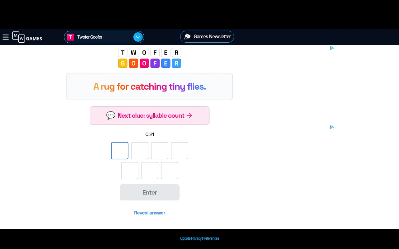The width and height of the screenshot is (399, 249).
Task: Click the 'Twofer Goofer' label in game selector
Action: coord(90,37)
